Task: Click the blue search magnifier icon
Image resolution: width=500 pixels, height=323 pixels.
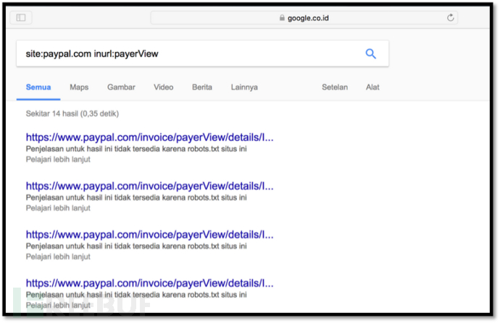Action: point(370,53)
